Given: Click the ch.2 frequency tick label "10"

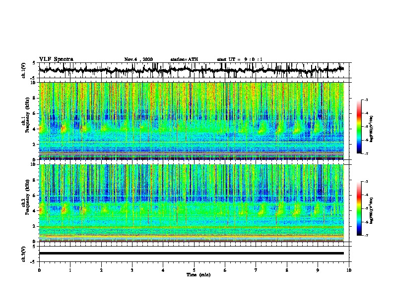Looking at the screenshot, I should [x=34, y=164].
